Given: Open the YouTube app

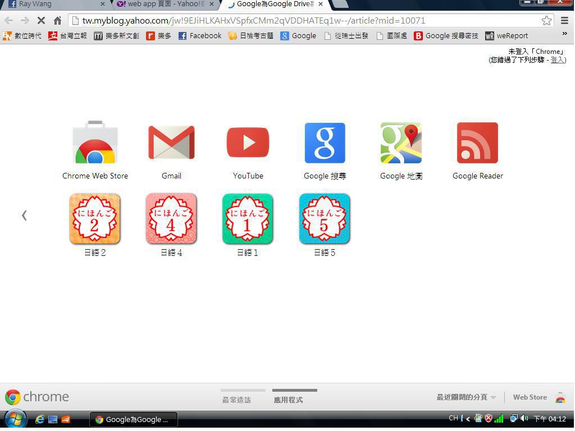Looking at the screenshot, I should [248, 143].
